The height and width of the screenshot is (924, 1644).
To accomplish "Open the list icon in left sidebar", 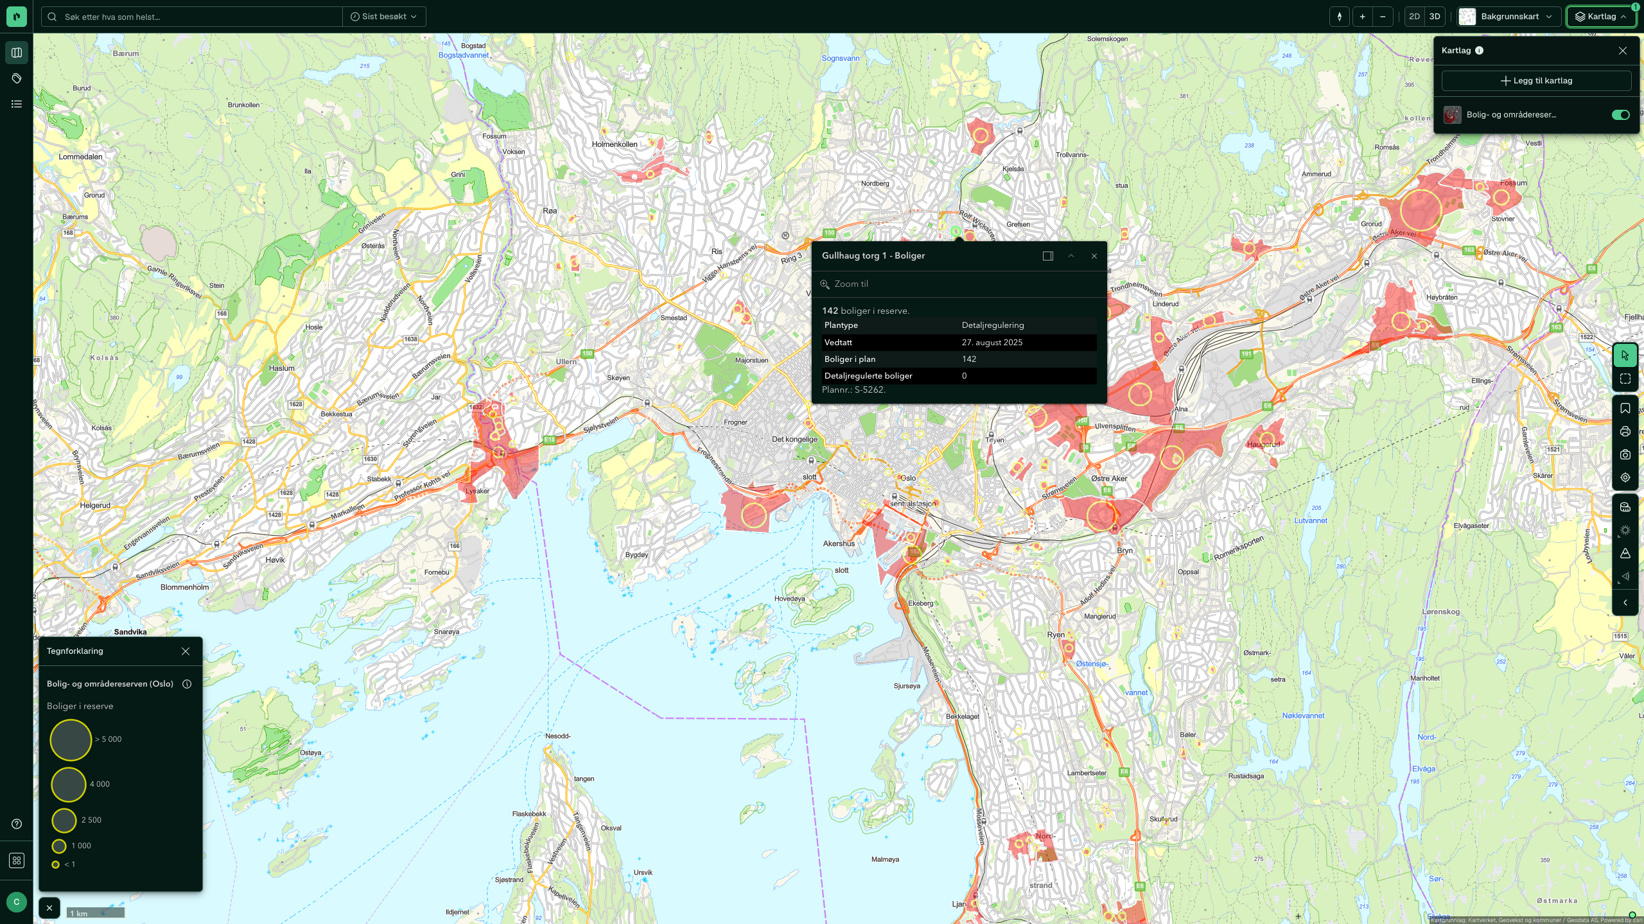I will pos(17,104).
